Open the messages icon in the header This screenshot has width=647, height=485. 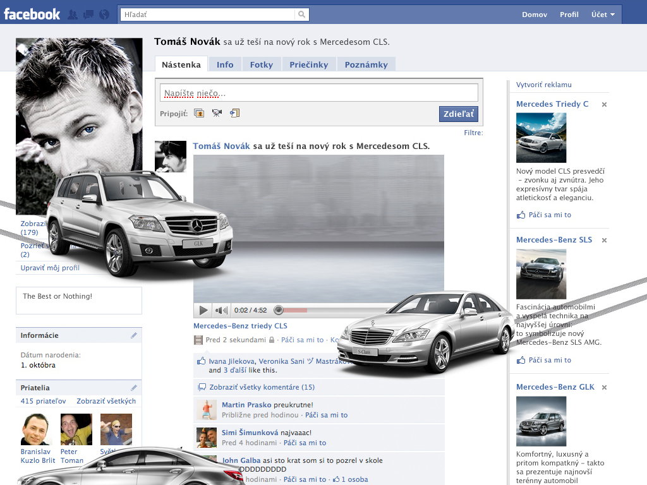(88, 15)
